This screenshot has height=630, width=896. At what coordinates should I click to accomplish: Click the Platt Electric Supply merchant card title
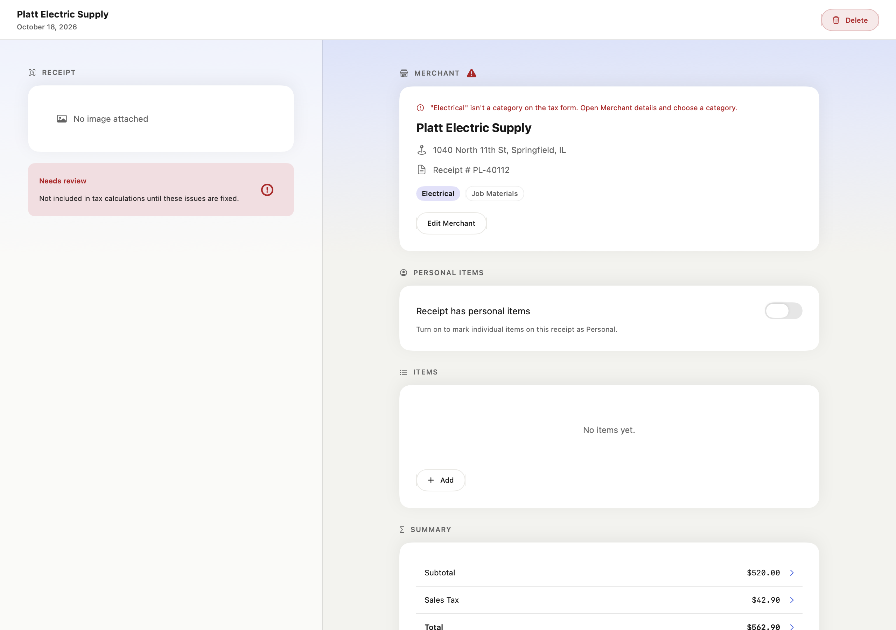click(474, 128)
